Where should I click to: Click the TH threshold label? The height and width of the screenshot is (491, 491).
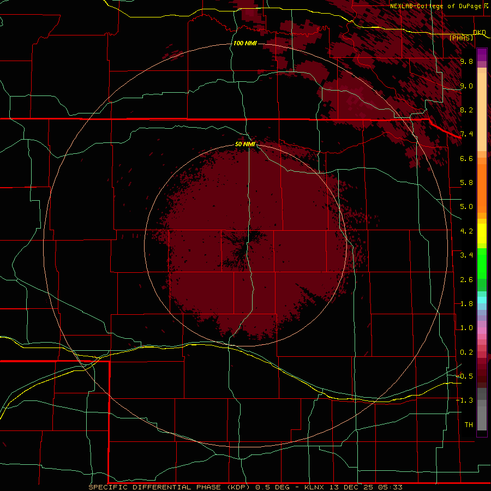tap(469, 424)
